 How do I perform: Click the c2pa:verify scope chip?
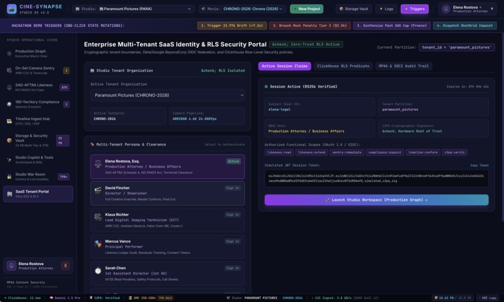pyautogui.click(x=455, y=153)
